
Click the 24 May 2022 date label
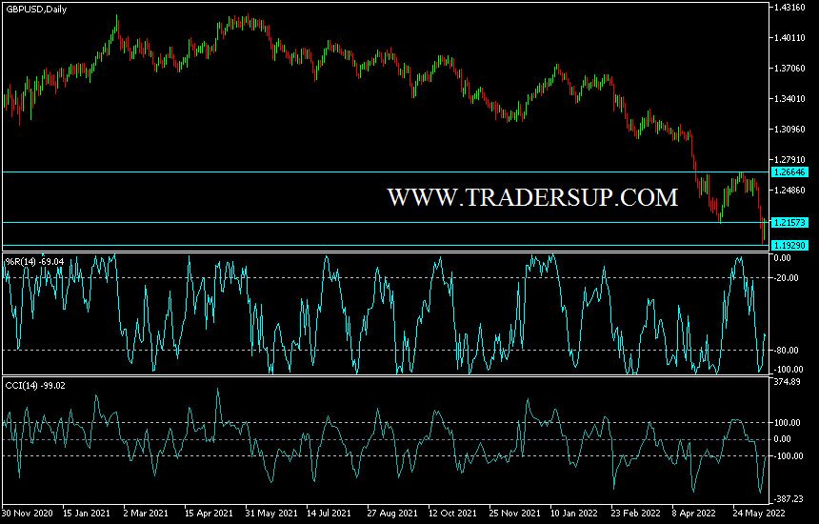[x=758, y=513]
